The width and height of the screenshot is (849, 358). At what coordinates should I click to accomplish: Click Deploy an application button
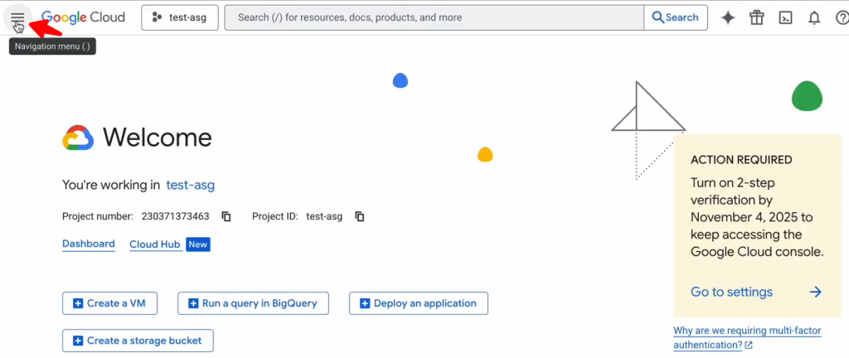pyautogui.click(x=418, y=303)
